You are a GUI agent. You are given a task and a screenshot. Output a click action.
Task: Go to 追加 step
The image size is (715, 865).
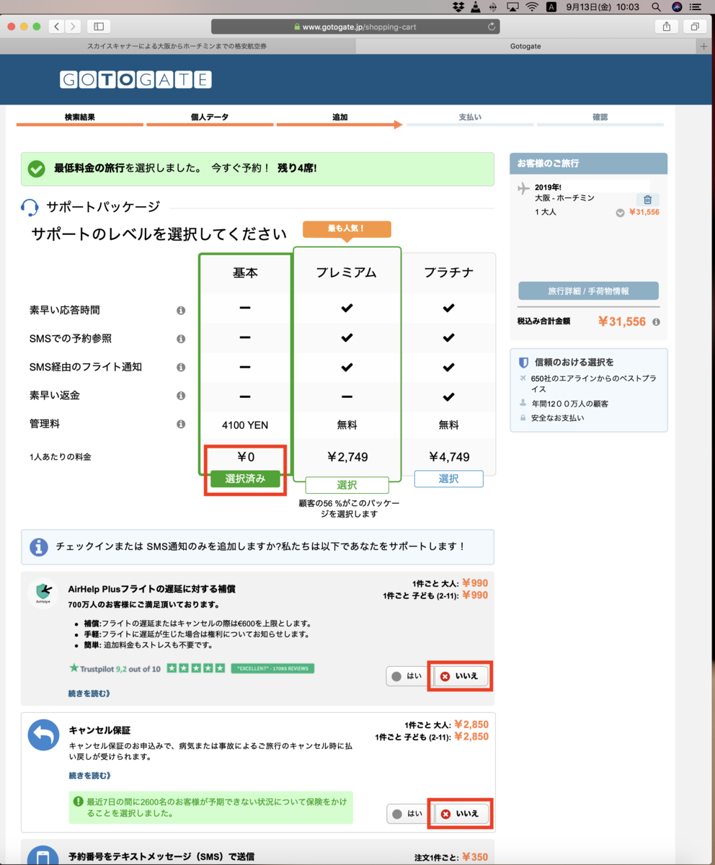pos(339,117)
